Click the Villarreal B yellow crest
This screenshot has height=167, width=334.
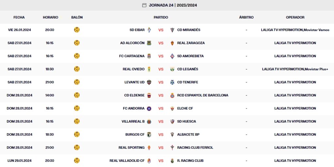(149, 122)
